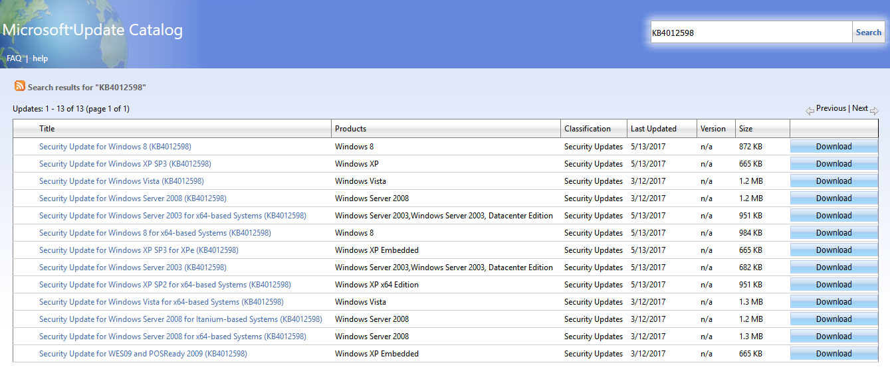Open Windows Server 2008 for Itanium-based Systems update
The image size is (890, 381).
tap(181, 319)
